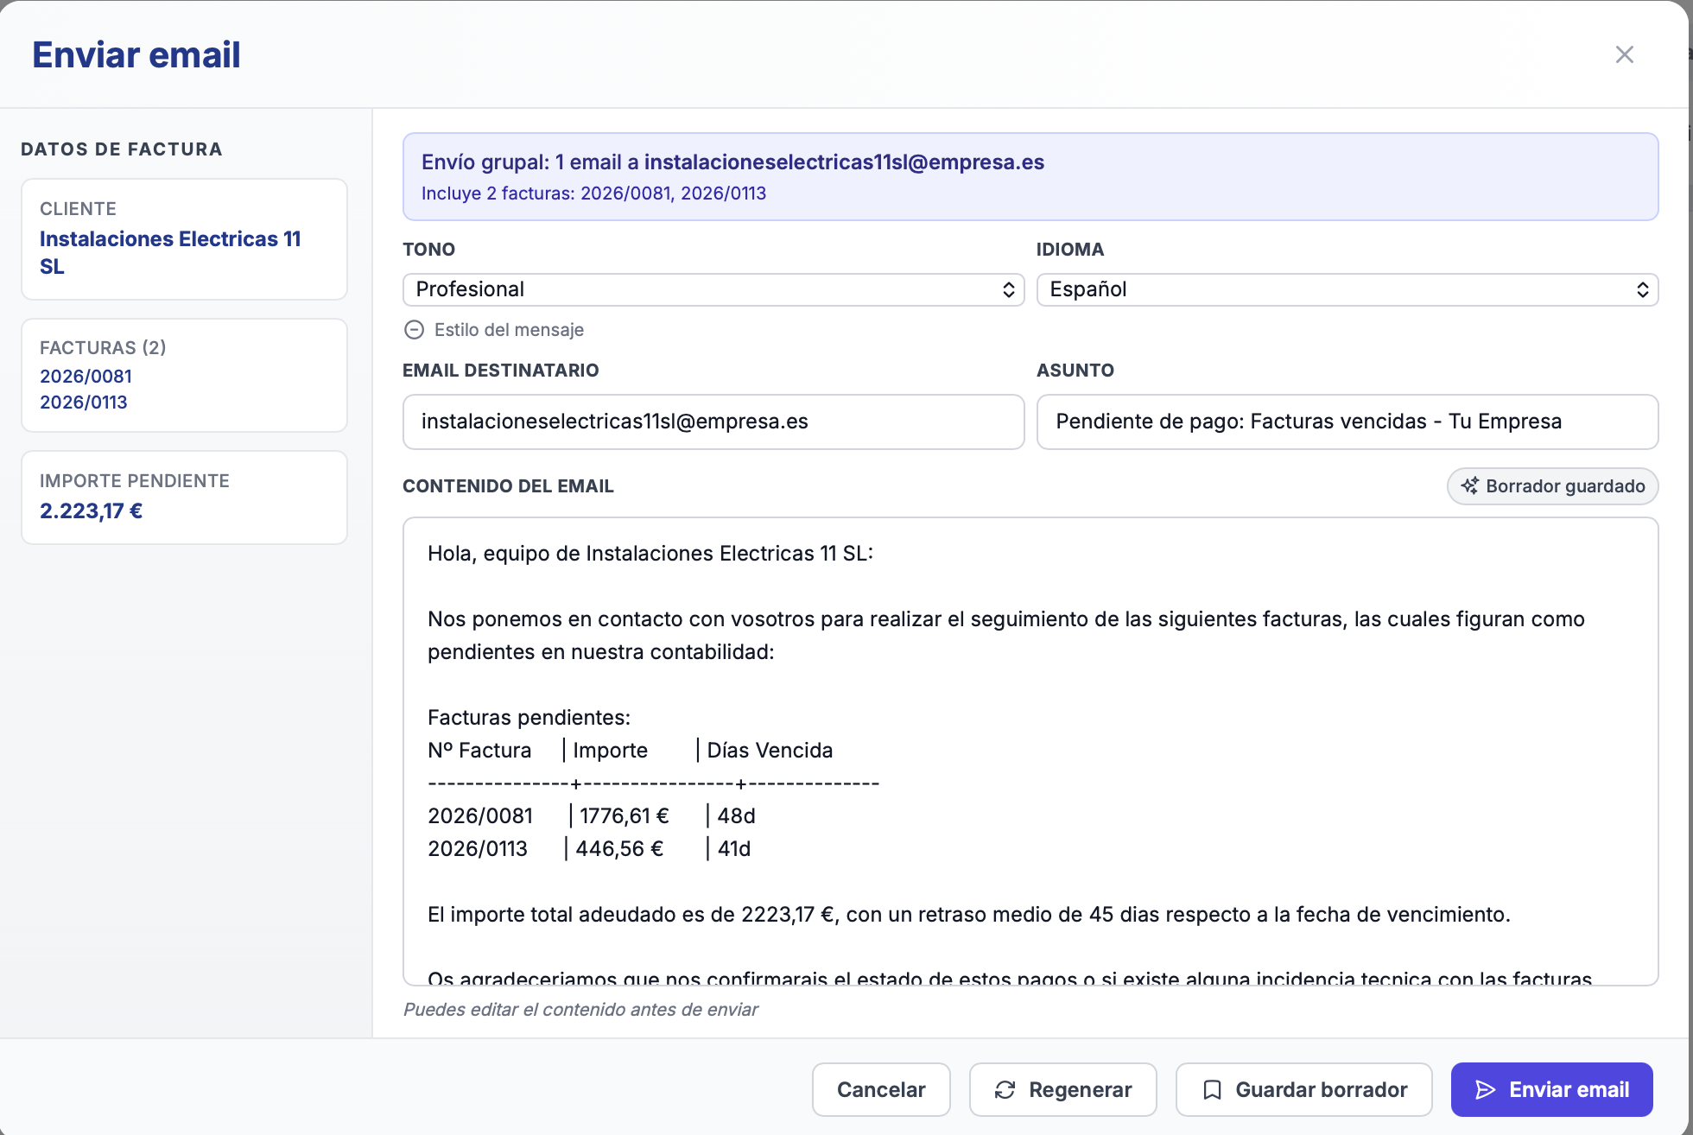Open the Idioma dropdown set to Español
1693x1135 pixels.
coord(1347,289)
